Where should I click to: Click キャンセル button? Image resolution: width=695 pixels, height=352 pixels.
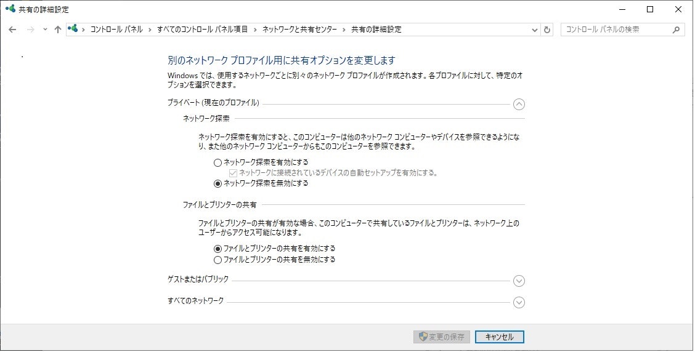tap(500, 337)
